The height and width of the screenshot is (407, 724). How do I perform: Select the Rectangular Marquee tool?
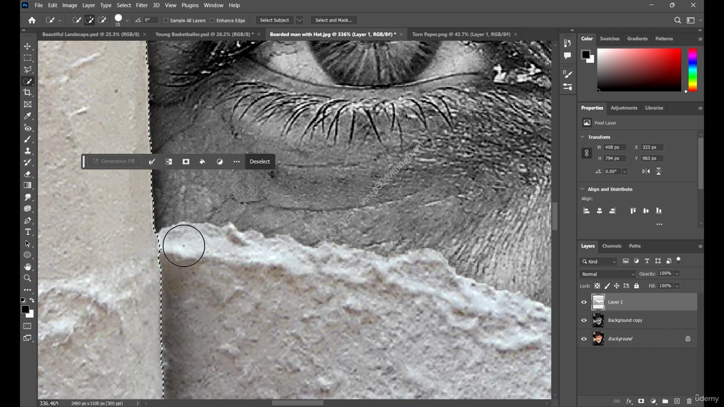[x=27, y=58]
